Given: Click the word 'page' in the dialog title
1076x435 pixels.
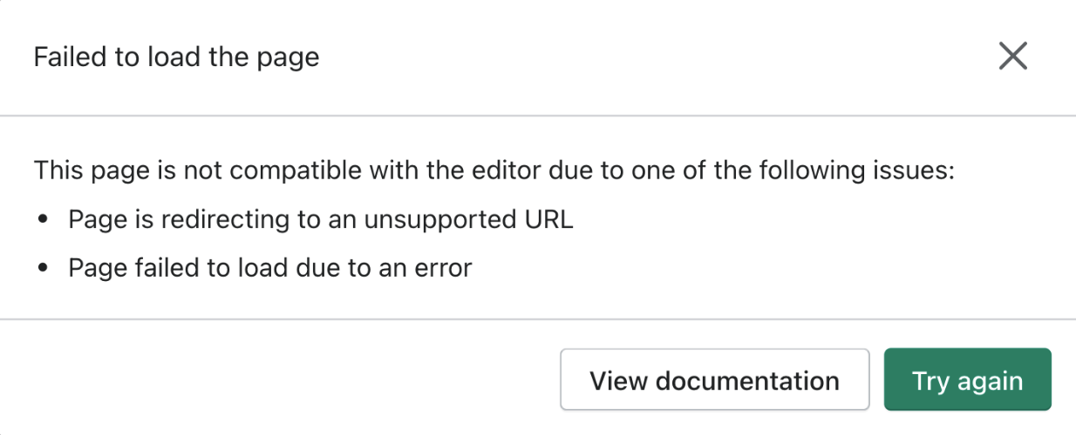Looking at the screenshot, I should click(290, 57).
